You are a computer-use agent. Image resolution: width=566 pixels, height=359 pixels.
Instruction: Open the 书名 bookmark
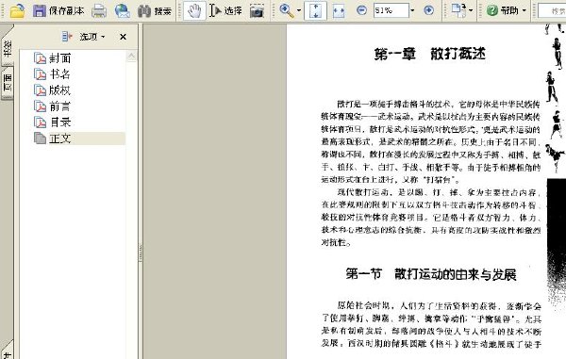(x=59, y=74)
